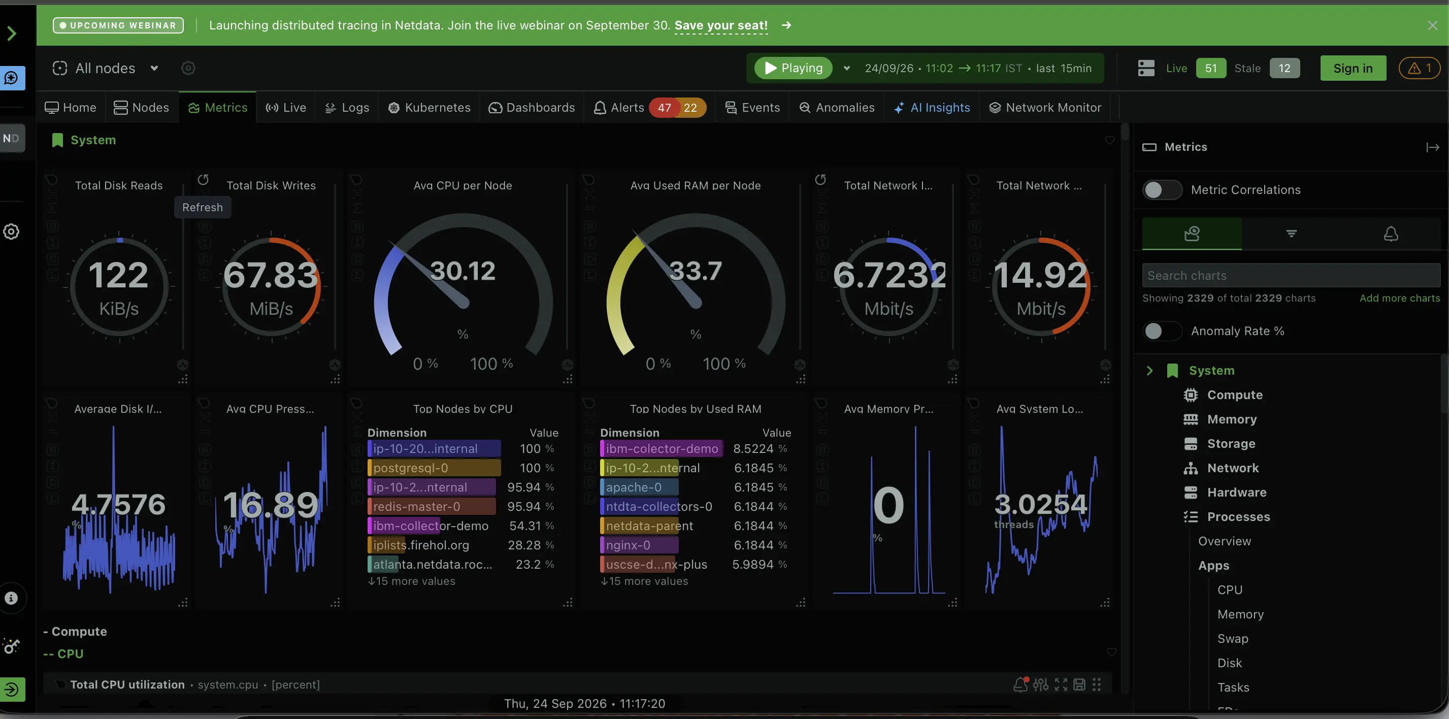This screenshot has width=1449, height=719.
Task: Open the Alerts tab
Action: 619,108
